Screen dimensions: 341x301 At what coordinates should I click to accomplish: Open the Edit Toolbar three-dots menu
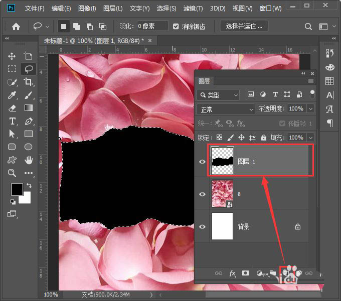[x=29, y=173]
